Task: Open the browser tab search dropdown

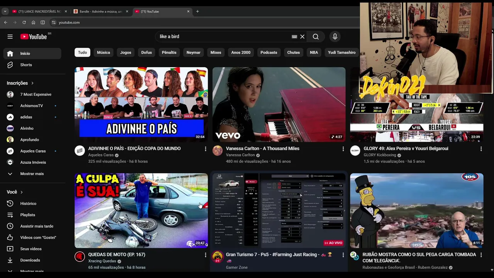Action: point(5,11)
